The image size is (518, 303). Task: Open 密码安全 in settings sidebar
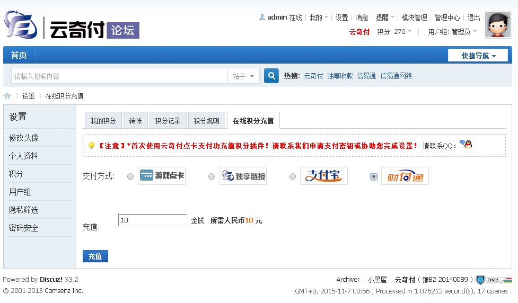(x=24, y=228)
